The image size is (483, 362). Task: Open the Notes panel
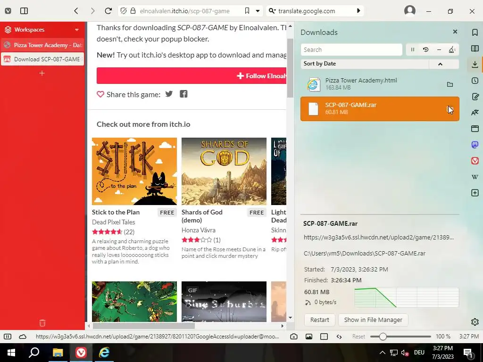coord(475,97)
